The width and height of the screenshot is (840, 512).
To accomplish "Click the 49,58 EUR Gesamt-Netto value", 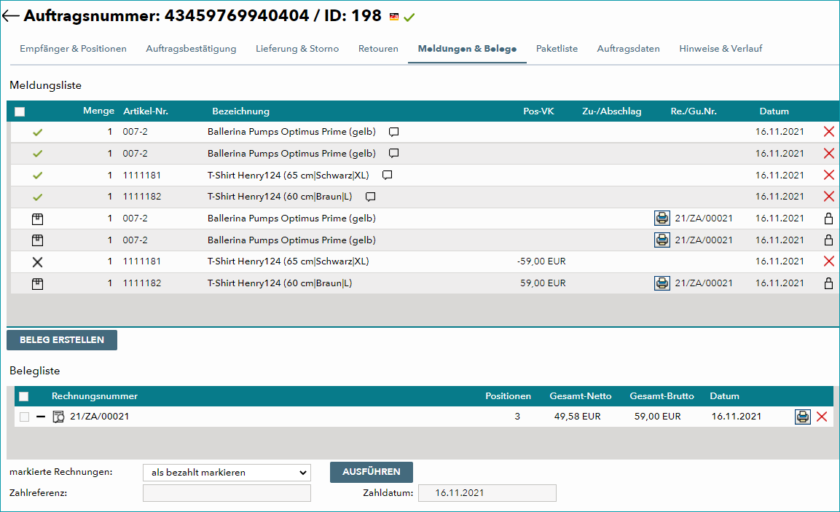I will click(x=578, y=417).
